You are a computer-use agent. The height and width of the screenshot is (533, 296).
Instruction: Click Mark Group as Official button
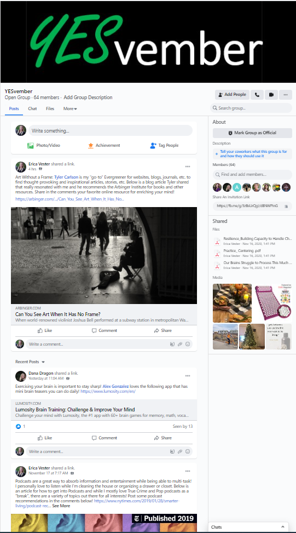coord(252,133)
